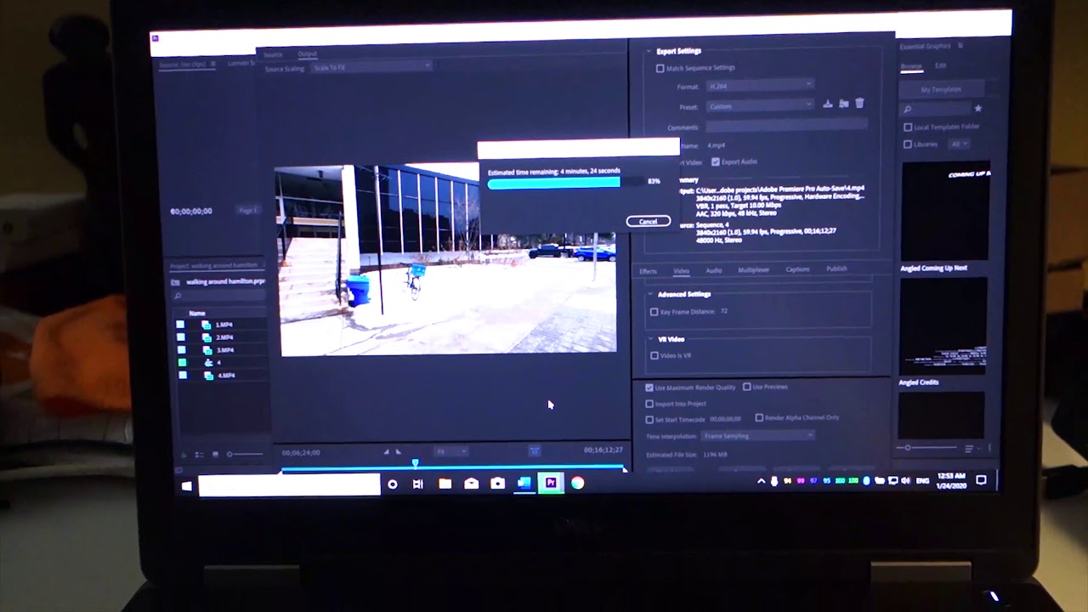Click the 4 sequence icon in Project panel

pyautogui.click(x=207, y=362)
